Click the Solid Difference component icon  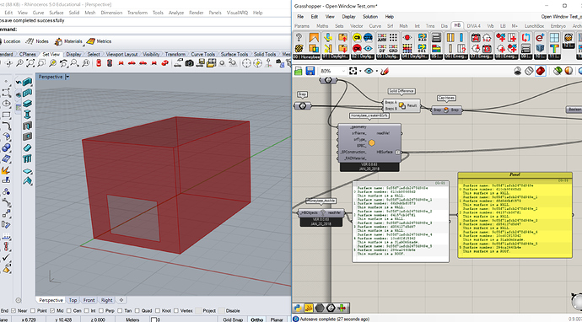[x=402, y=105]
